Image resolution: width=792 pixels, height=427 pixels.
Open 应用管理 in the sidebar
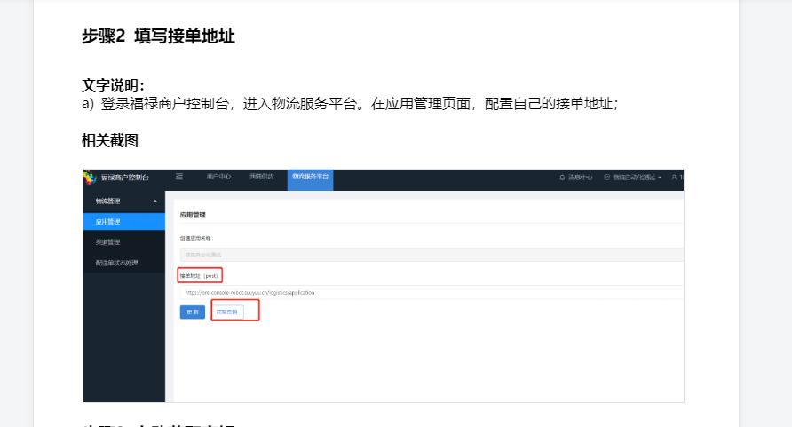pos(124,222)
